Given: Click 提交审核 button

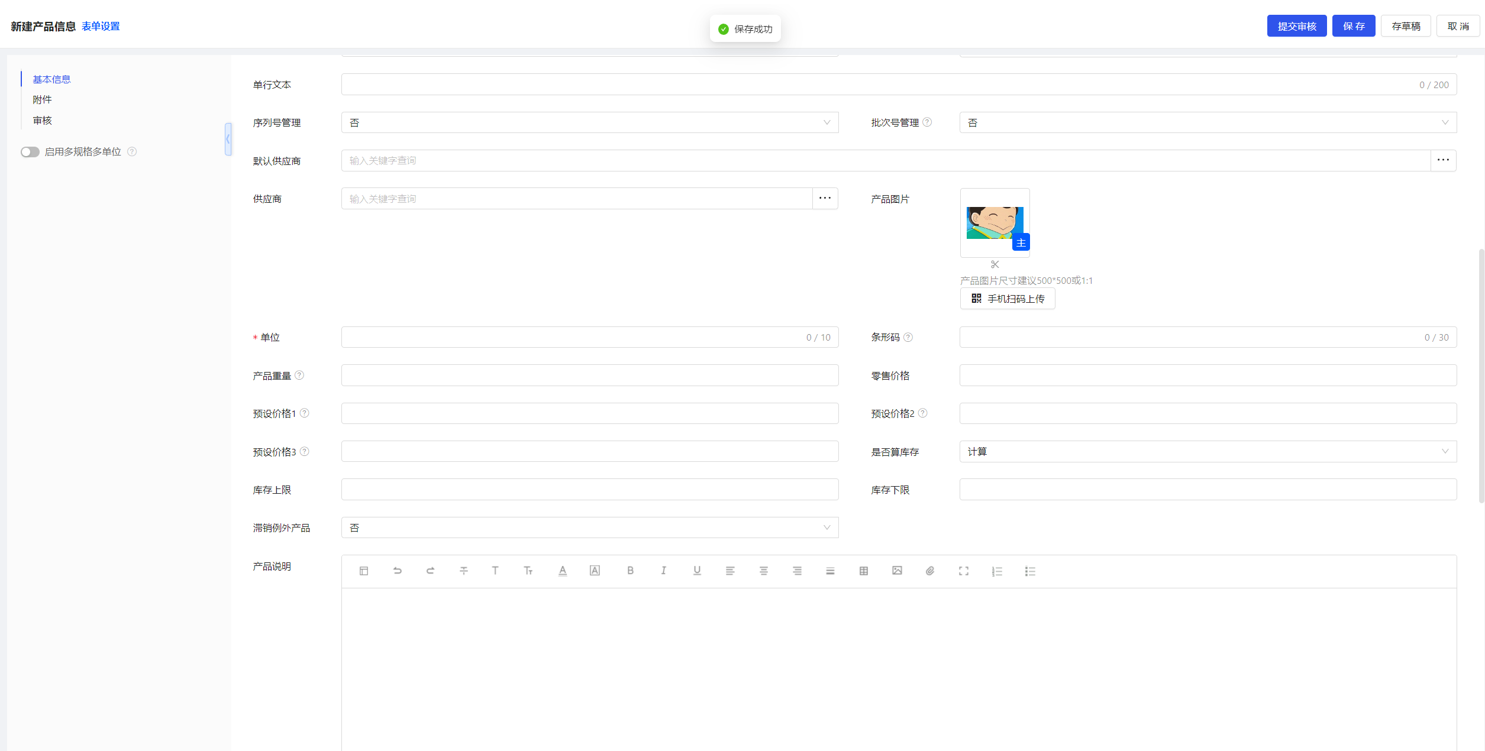Looking at the screenshot, I should [x=1297, y=26].
